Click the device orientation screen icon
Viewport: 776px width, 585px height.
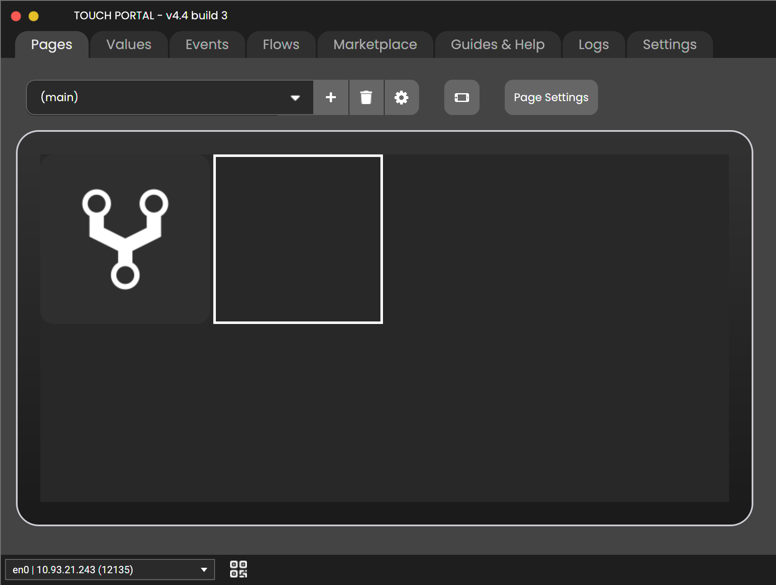coord(462,97)
